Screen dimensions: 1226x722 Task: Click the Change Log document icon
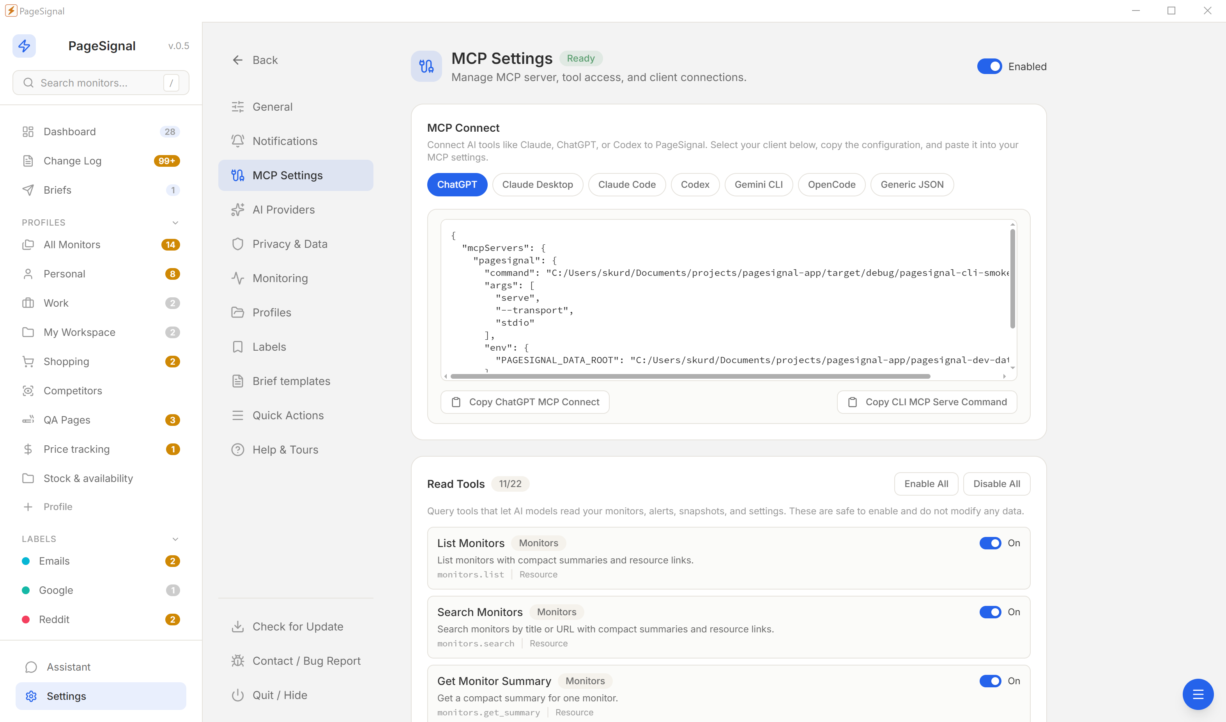pos(28,161)
